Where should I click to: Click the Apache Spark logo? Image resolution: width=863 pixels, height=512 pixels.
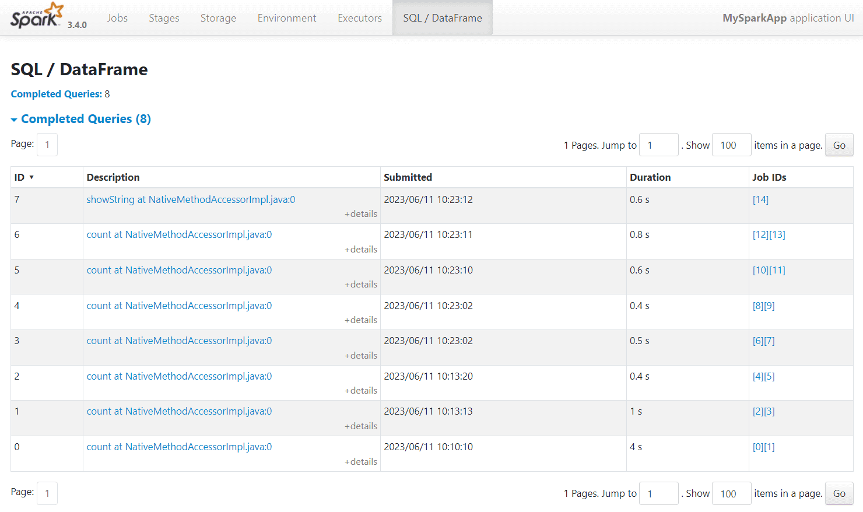point(36,16)
